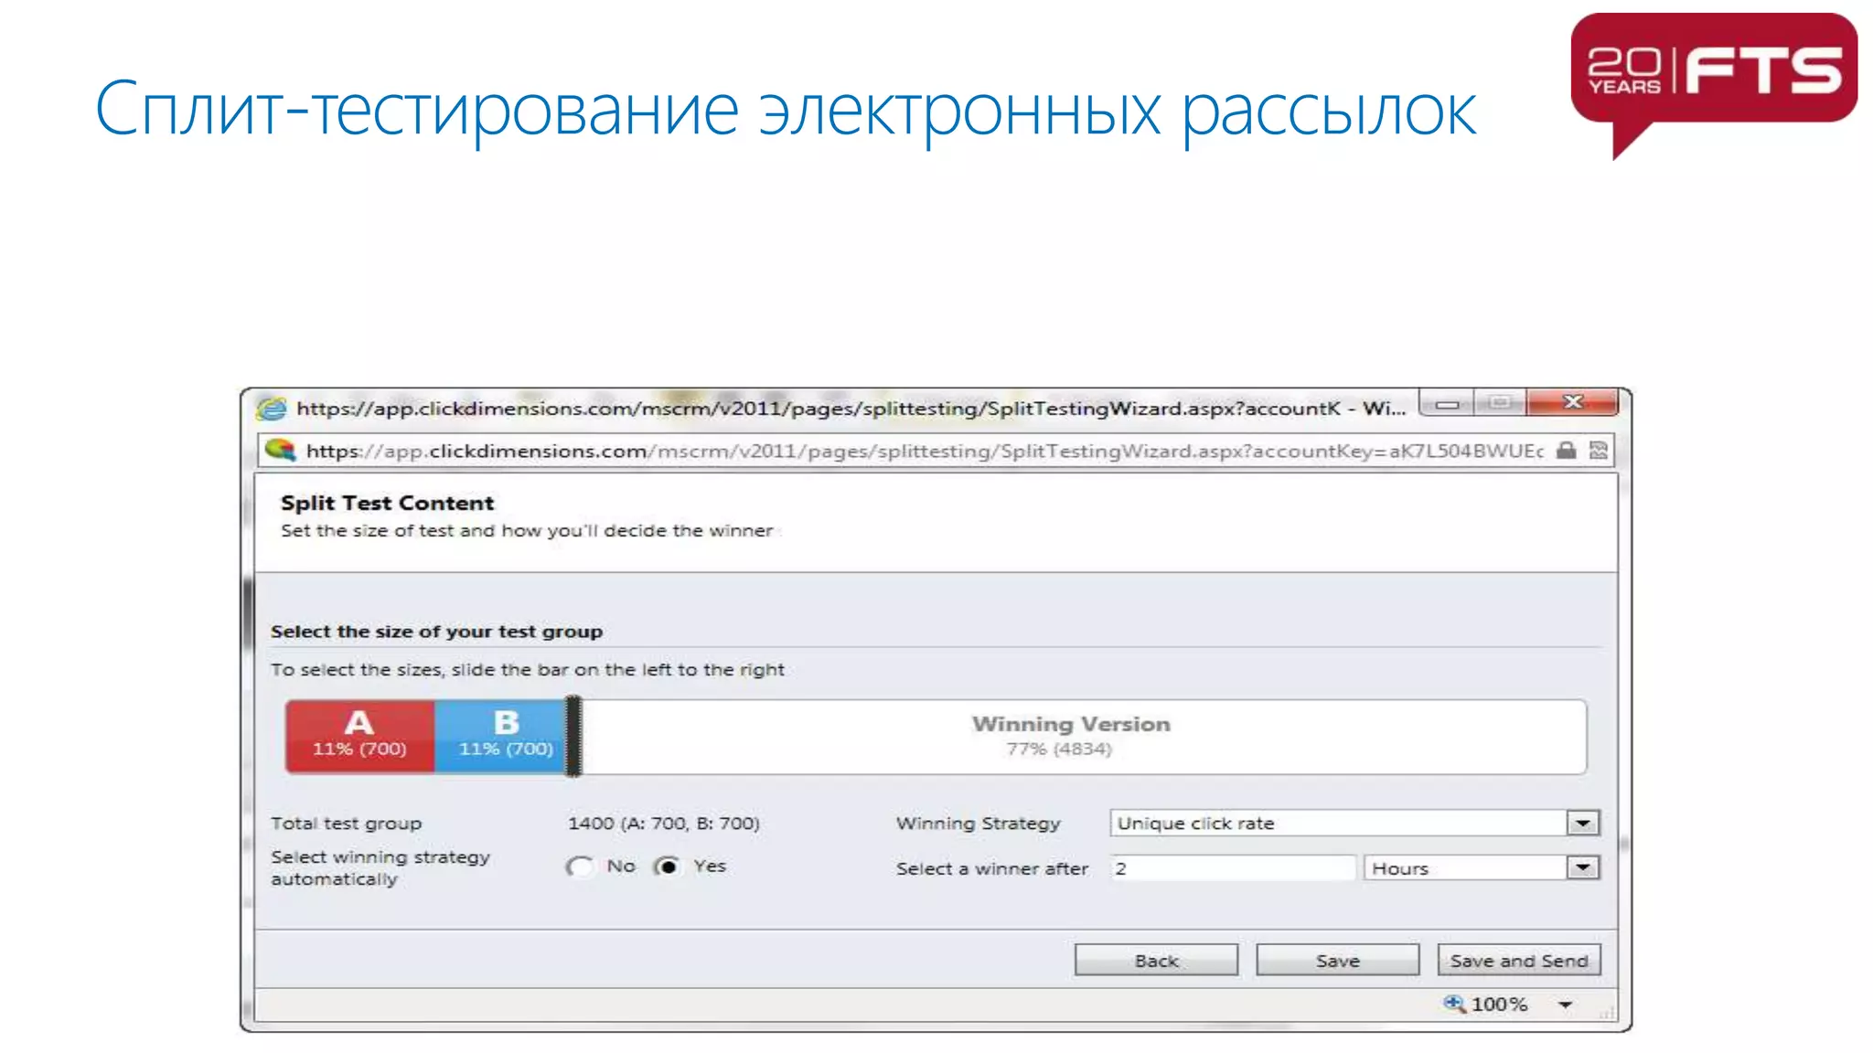Maximize the split testing wizard window

(x=1500, y=403)
